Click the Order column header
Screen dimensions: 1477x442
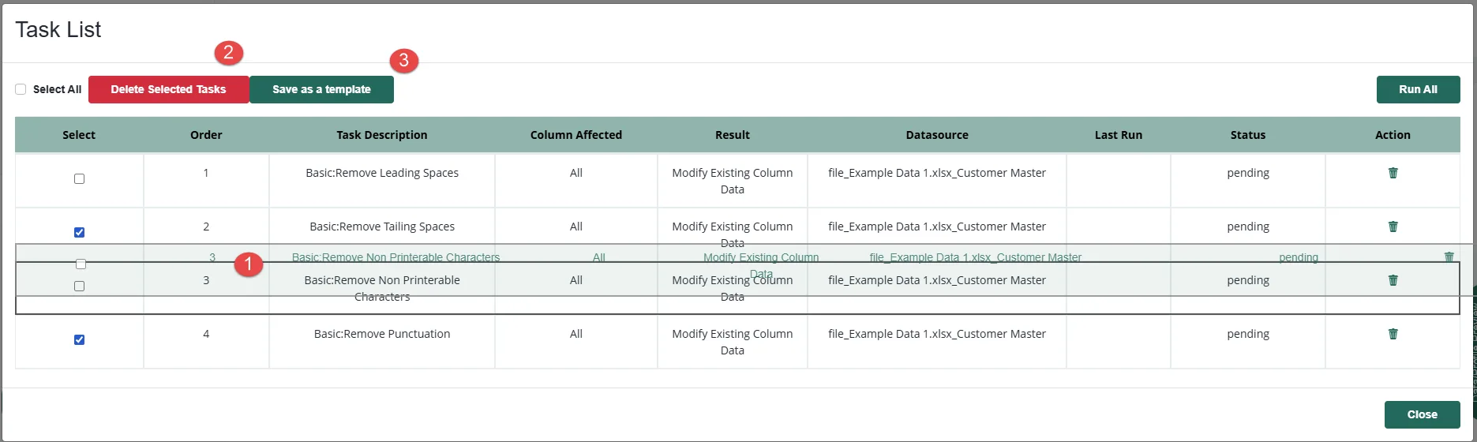point(206,135)
